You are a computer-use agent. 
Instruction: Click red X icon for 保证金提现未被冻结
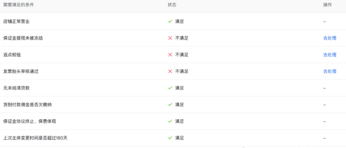point(170,38)
